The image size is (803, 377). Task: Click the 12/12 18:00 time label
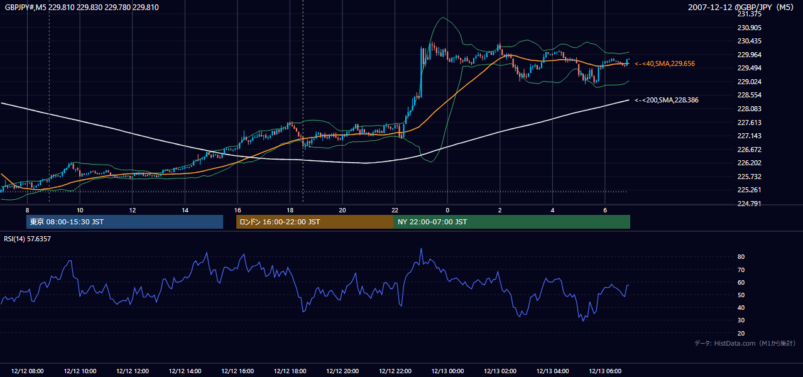(290, 371)
